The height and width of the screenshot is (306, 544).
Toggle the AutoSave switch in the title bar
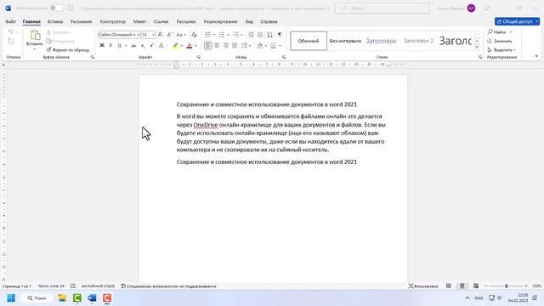[x=56, y=8]
